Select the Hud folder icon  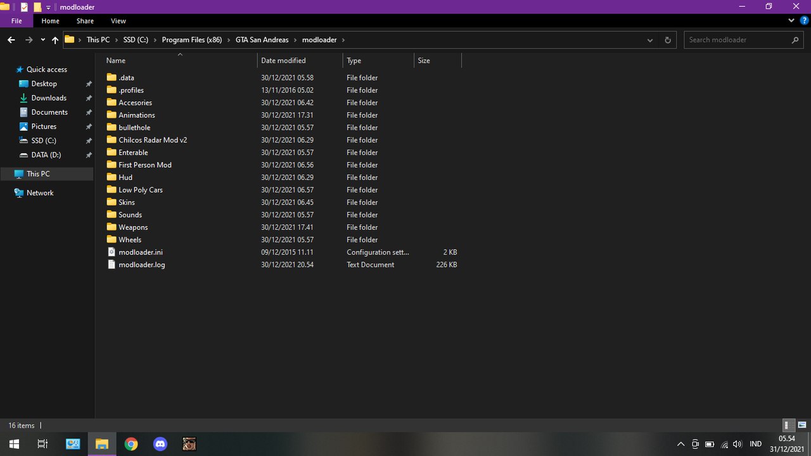(112, 177)
